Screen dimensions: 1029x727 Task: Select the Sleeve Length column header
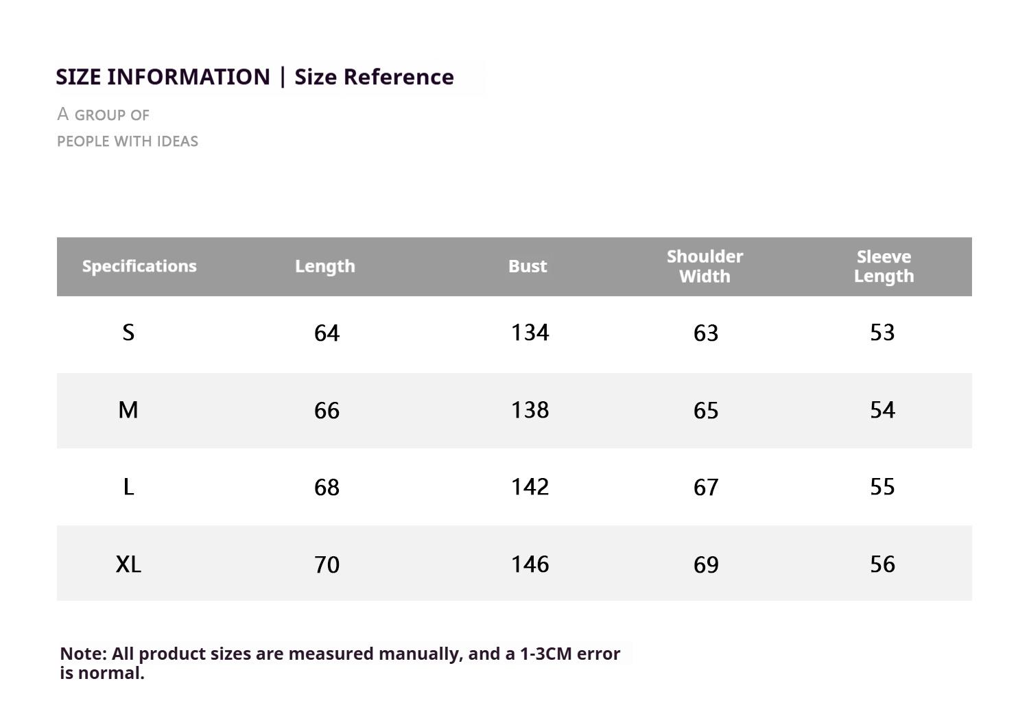(884, 266)
